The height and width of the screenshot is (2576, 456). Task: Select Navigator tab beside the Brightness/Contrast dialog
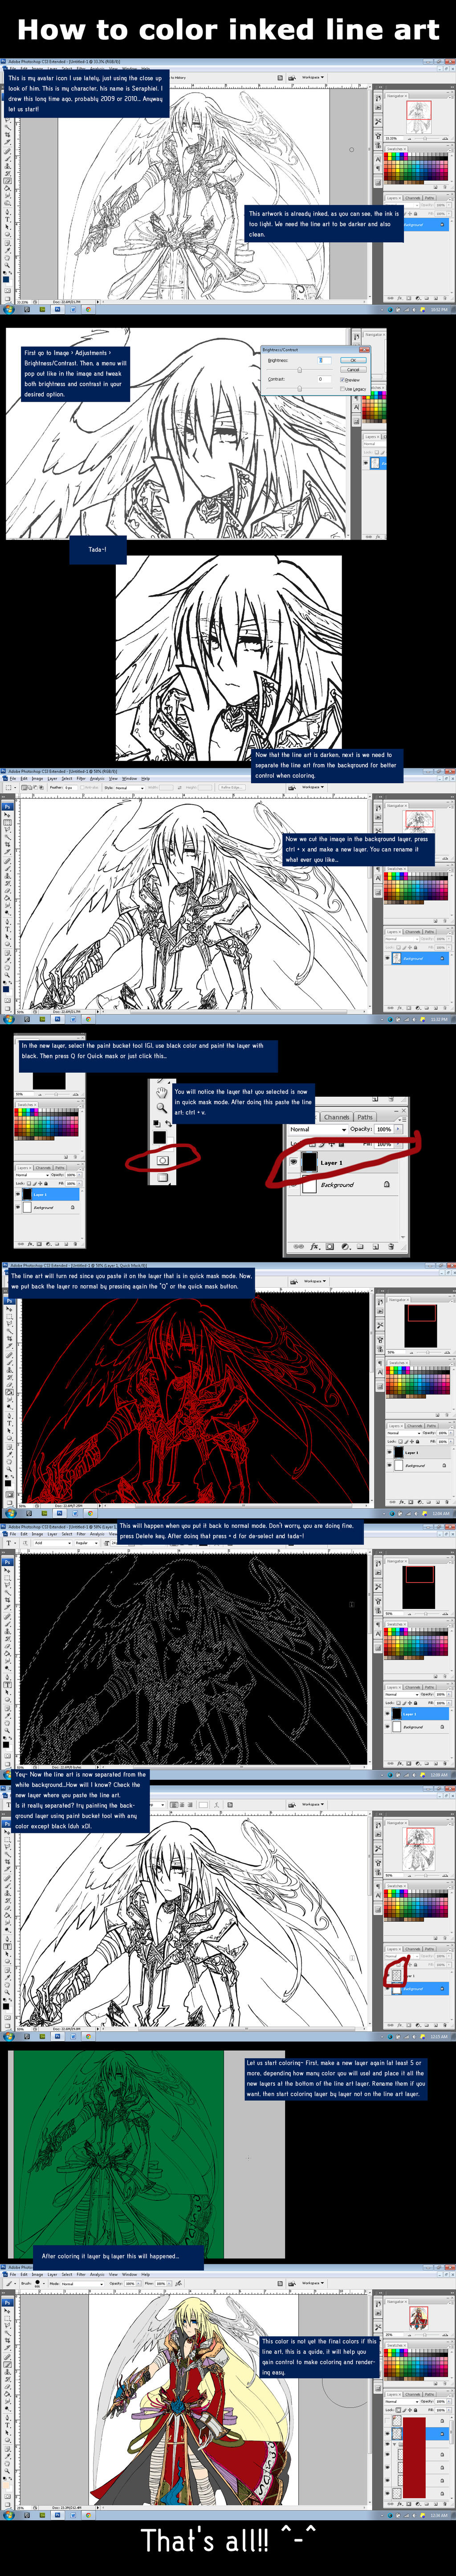point(374,335)
